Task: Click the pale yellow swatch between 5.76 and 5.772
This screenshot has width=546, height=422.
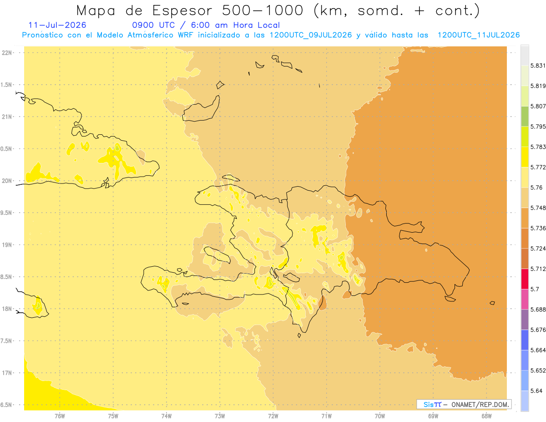Action: click(x=525, y=177)
